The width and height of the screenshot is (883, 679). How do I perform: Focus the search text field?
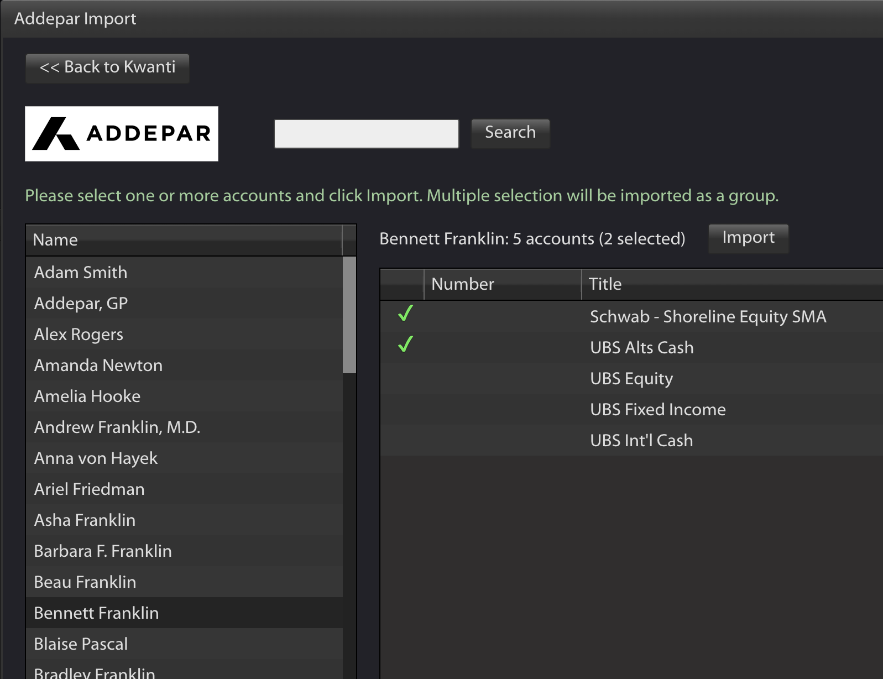[x=367, y=134]
